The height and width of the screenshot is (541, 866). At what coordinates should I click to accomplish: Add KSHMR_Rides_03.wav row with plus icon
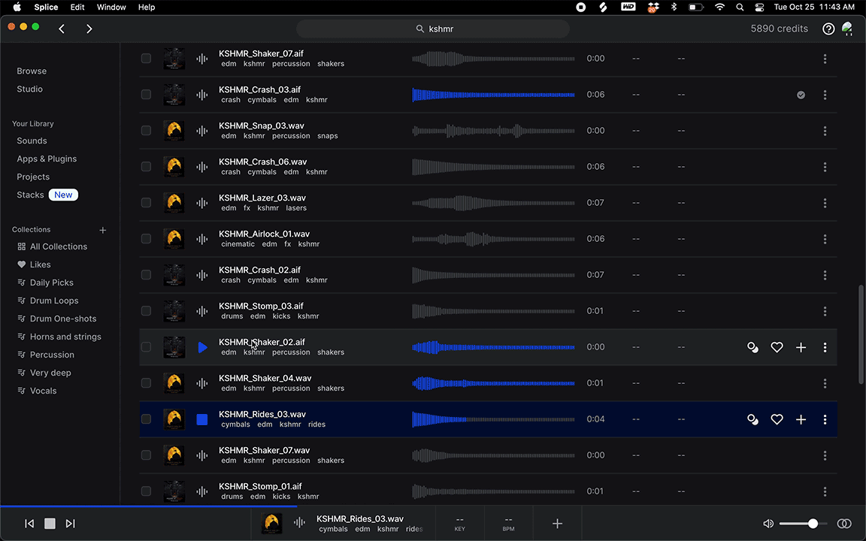point(801,419)
